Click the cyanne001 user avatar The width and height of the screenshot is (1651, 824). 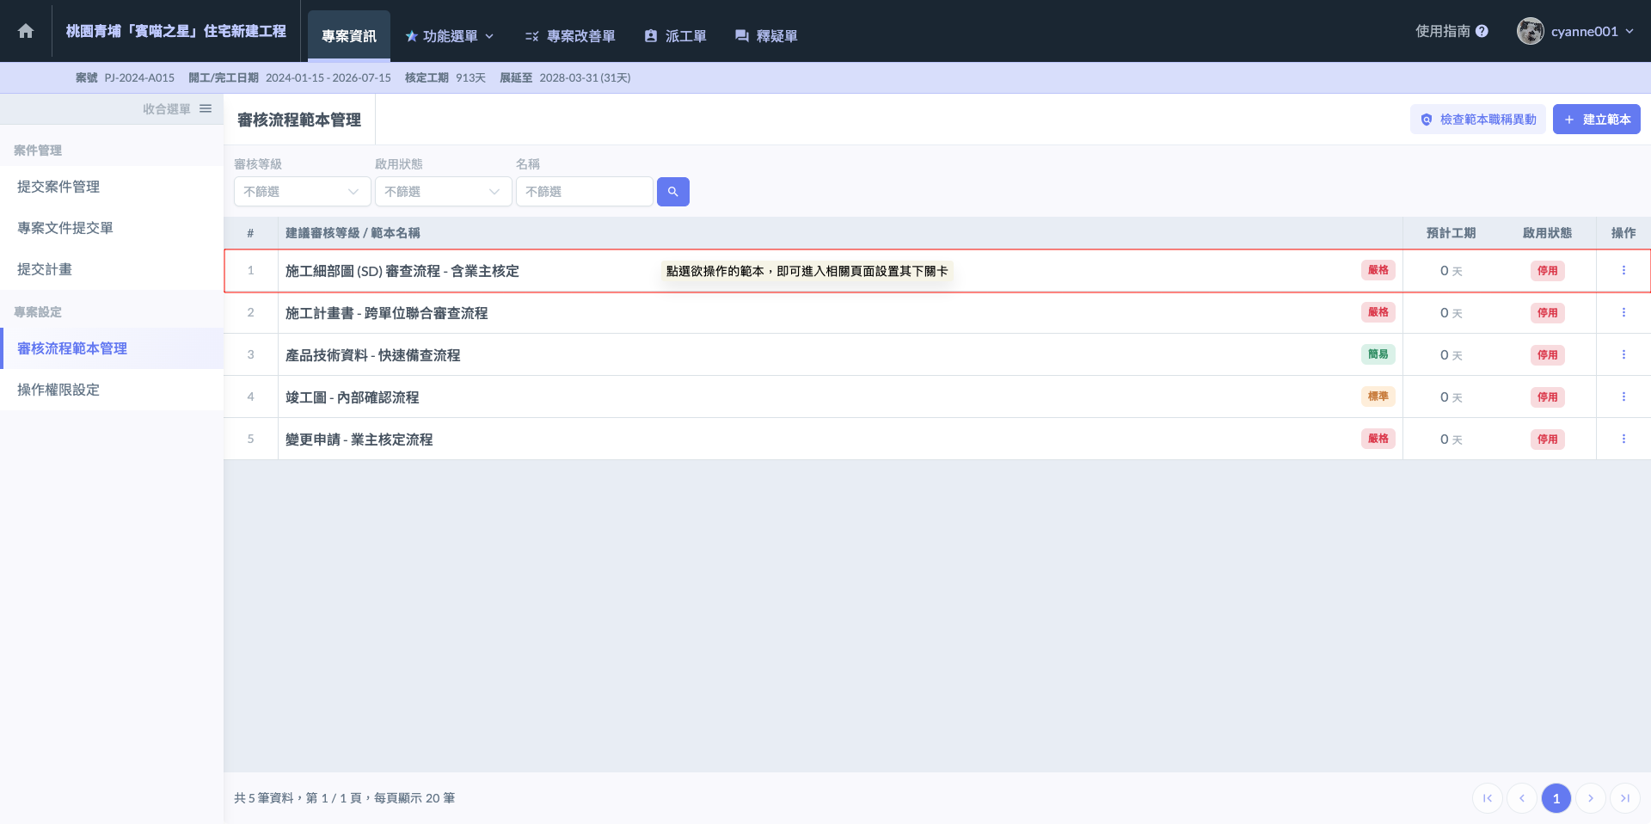[1530, 31]
